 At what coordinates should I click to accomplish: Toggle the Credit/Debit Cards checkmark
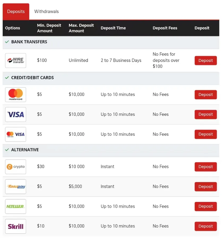tap(7, 78)
